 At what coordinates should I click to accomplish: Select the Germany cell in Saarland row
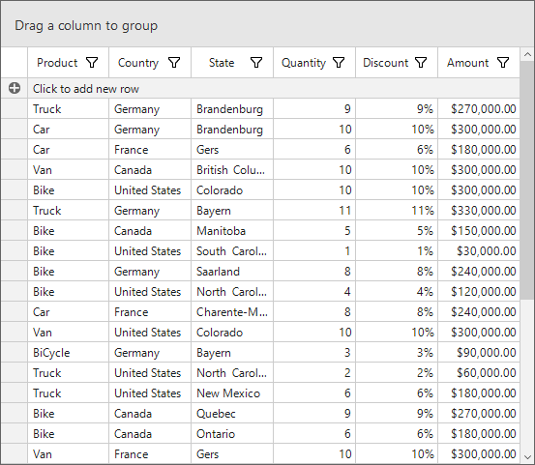150,272
